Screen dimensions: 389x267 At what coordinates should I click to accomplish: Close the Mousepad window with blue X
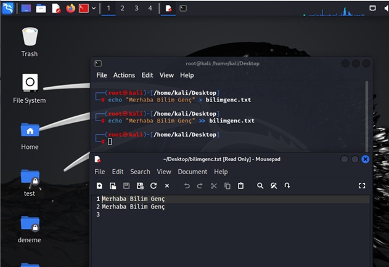coord(365,159)
